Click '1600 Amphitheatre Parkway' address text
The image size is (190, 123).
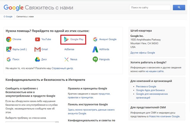(x=145, y=40)
